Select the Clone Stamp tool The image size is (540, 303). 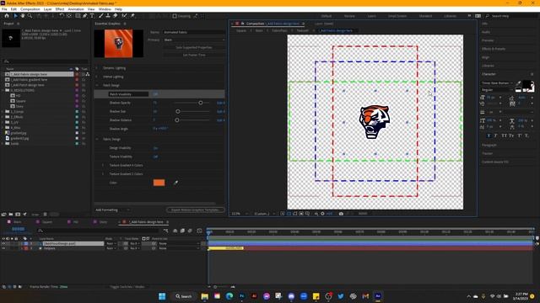coord(108,16)
